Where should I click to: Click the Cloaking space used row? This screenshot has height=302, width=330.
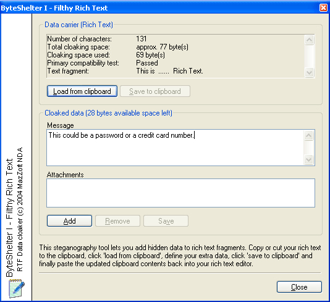106,55
